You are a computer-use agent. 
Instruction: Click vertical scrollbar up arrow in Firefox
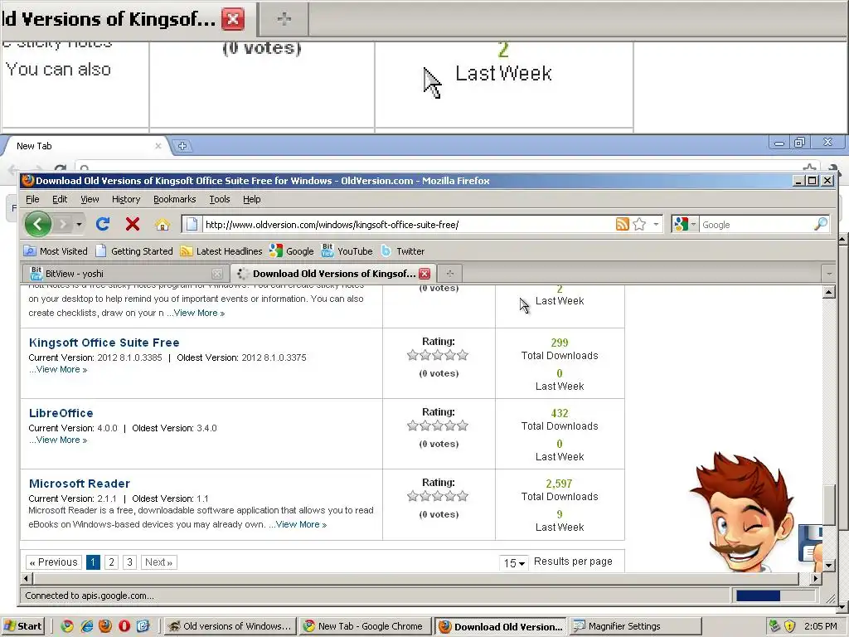click(829, 293)
